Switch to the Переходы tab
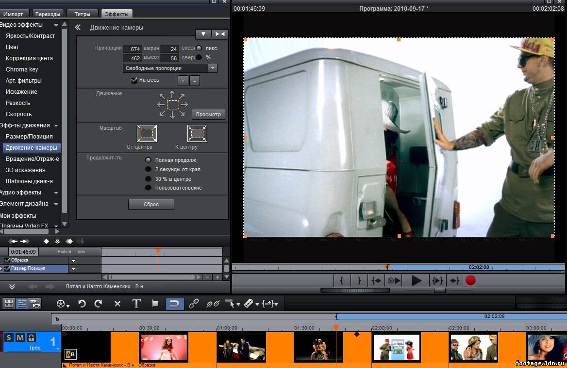 point(48,14)
